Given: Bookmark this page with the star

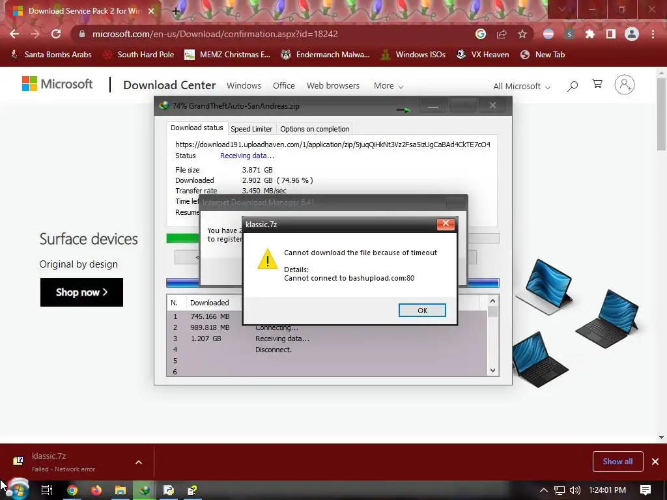Looking at the screenshot, I should 522,34.
